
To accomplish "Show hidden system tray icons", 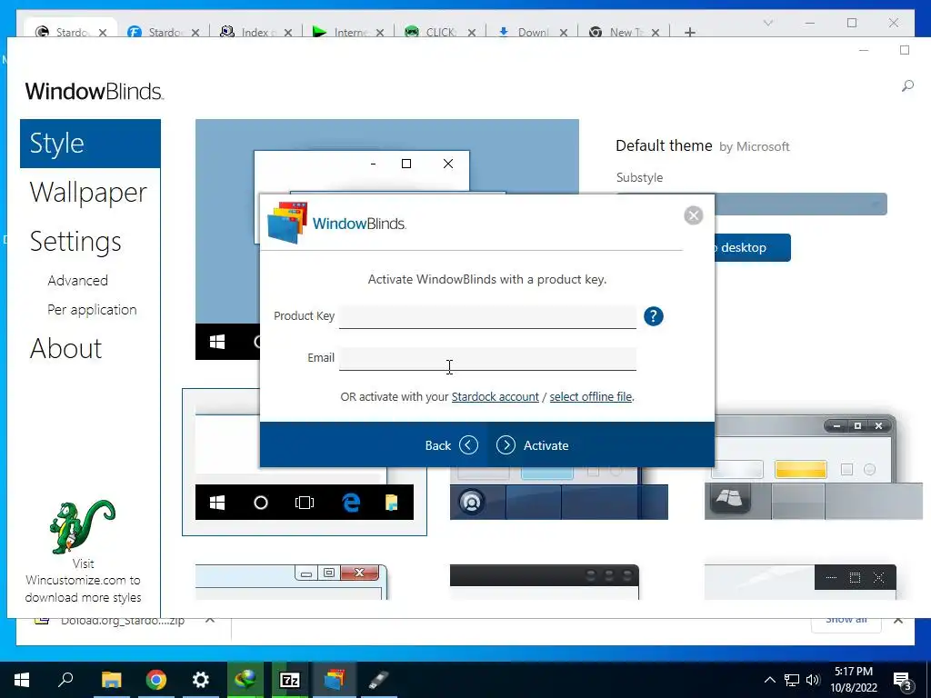I will click(x=769, y=680).
